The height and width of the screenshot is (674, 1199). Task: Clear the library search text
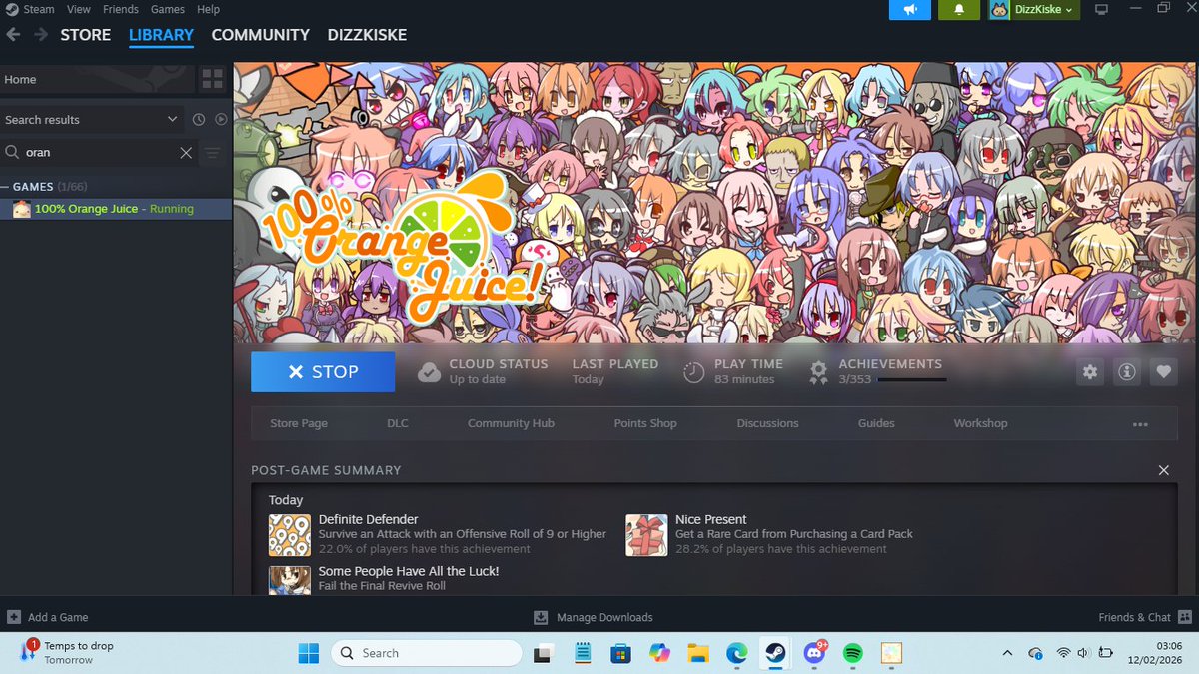186,153
